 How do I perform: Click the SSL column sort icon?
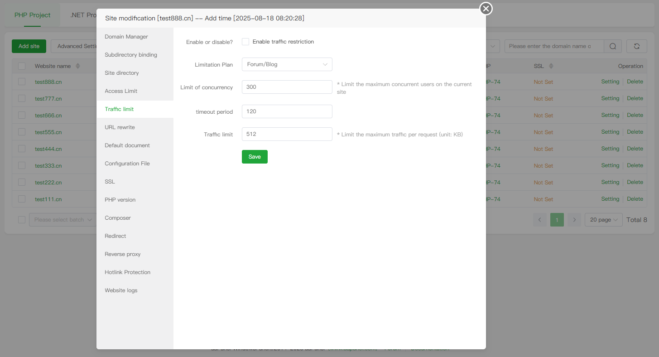pos(551,66)
